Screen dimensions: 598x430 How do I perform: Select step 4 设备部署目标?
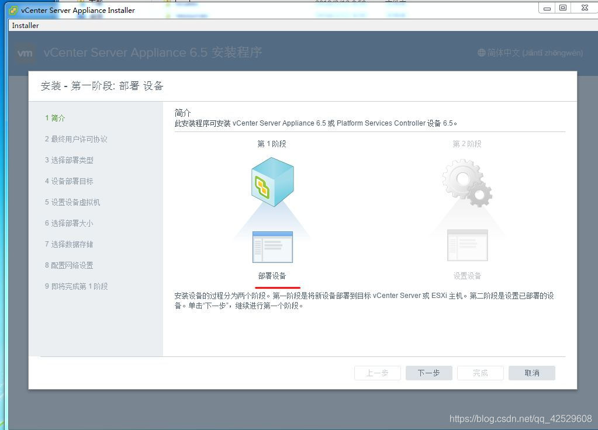(x=69, y=181)
